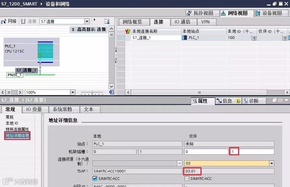Click the partner station field showing 未知

coord(229,144)
